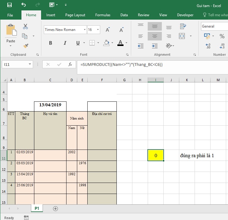
Task: Click the Insert Function fx icon
Action: tap(70, 64)
